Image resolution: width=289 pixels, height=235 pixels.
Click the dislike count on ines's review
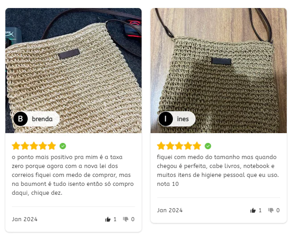click(278, 210)
